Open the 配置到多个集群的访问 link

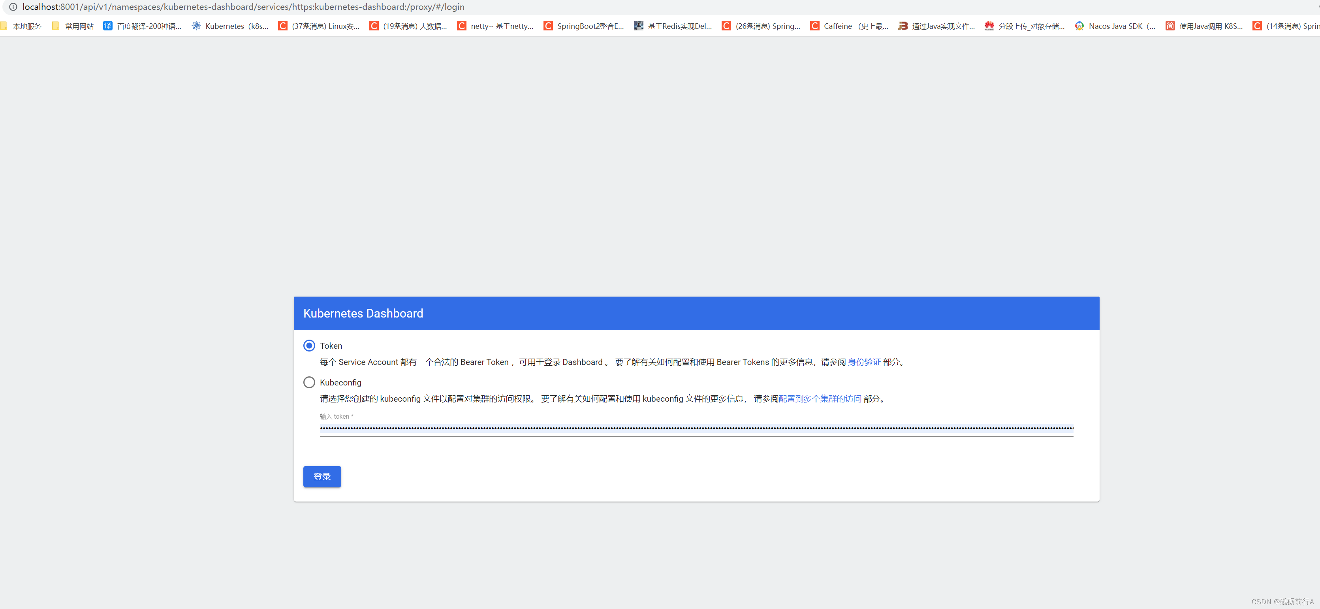(819, 399)
